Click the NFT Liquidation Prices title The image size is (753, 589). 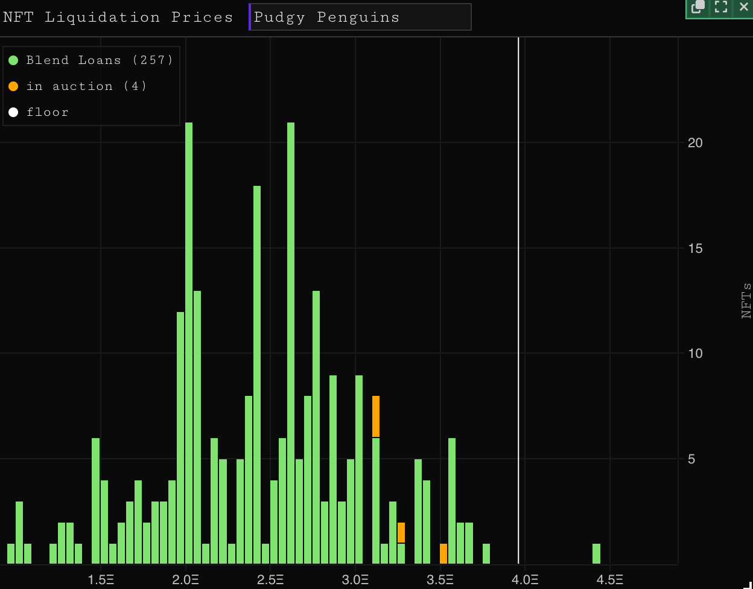click(118, 17)
